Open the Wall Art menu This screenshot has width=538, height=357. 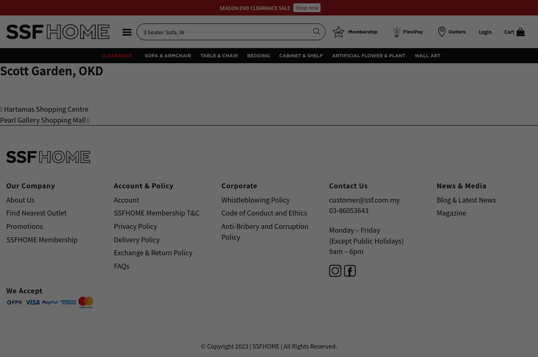[427, 56]
